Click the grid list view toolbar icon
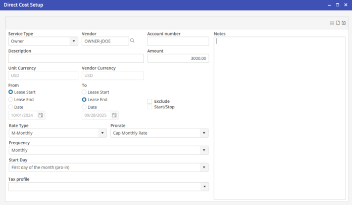The image size is (352, 205). (332, 23)
